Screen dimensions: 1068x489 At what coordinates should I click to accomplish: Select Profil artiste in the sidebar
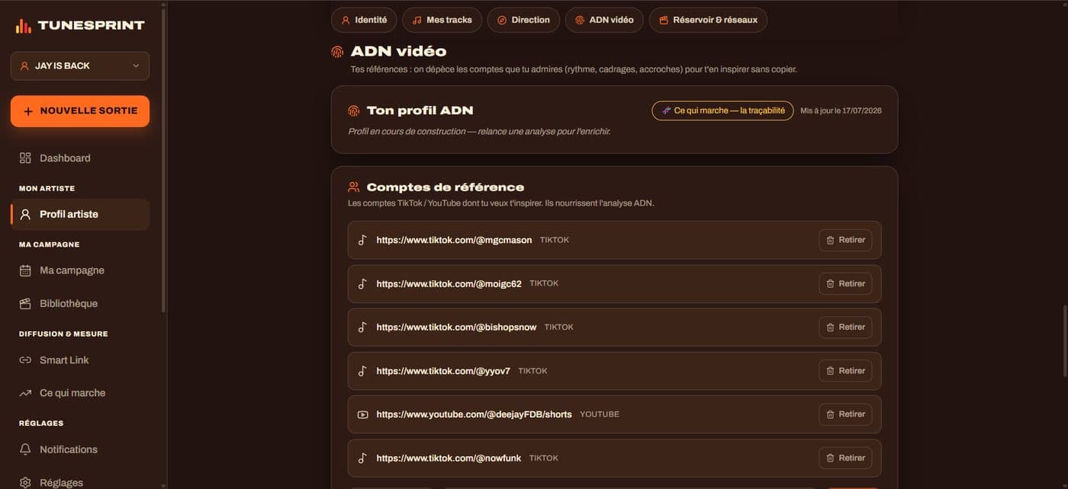click(x=80, y=215)
